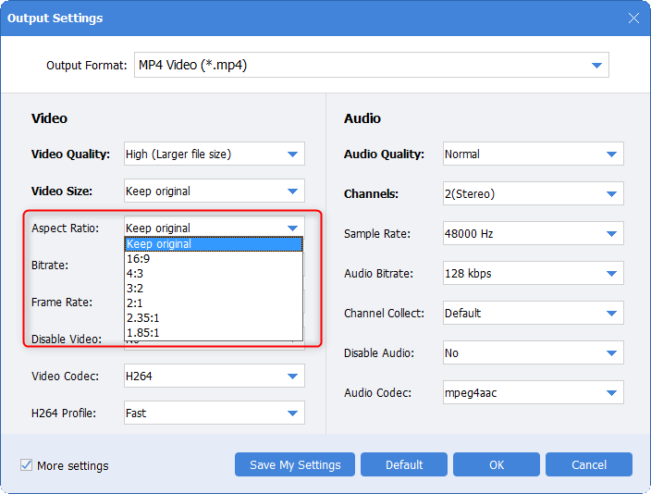Open the Audio Quality dropdown
The height and width of the screenshot is (494, 651).
tap(533, 154)
